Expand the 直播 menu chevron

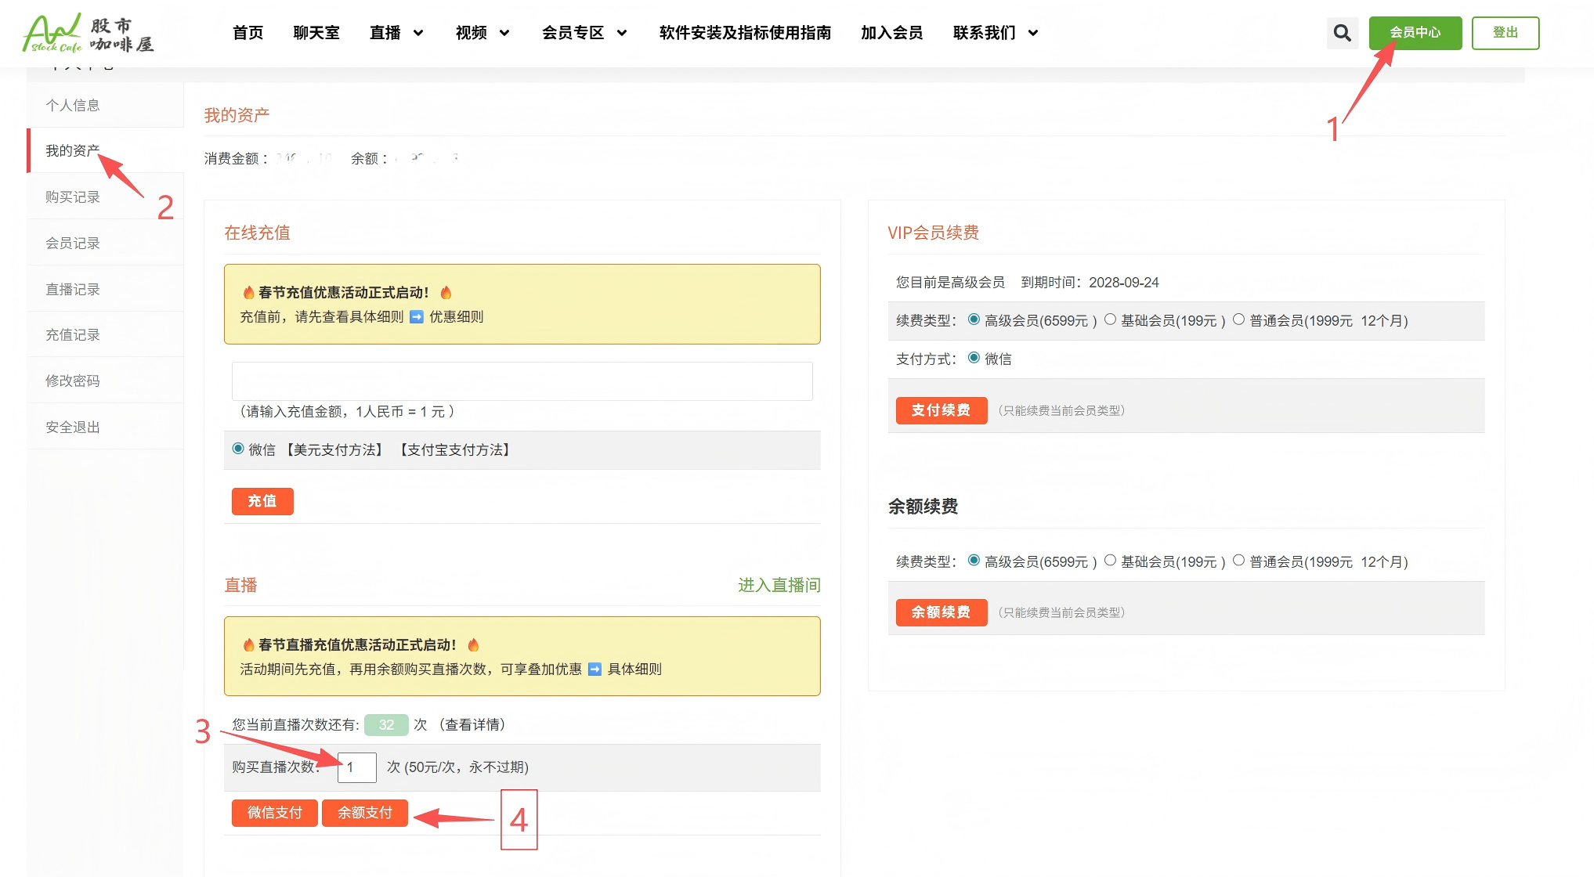[x=418, y=33]
